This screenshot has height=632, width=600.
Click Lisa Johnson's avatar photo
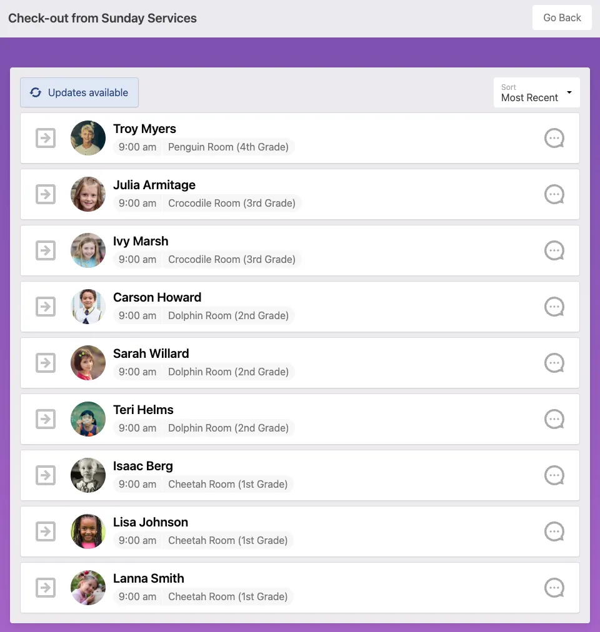(x=88, y=531)
